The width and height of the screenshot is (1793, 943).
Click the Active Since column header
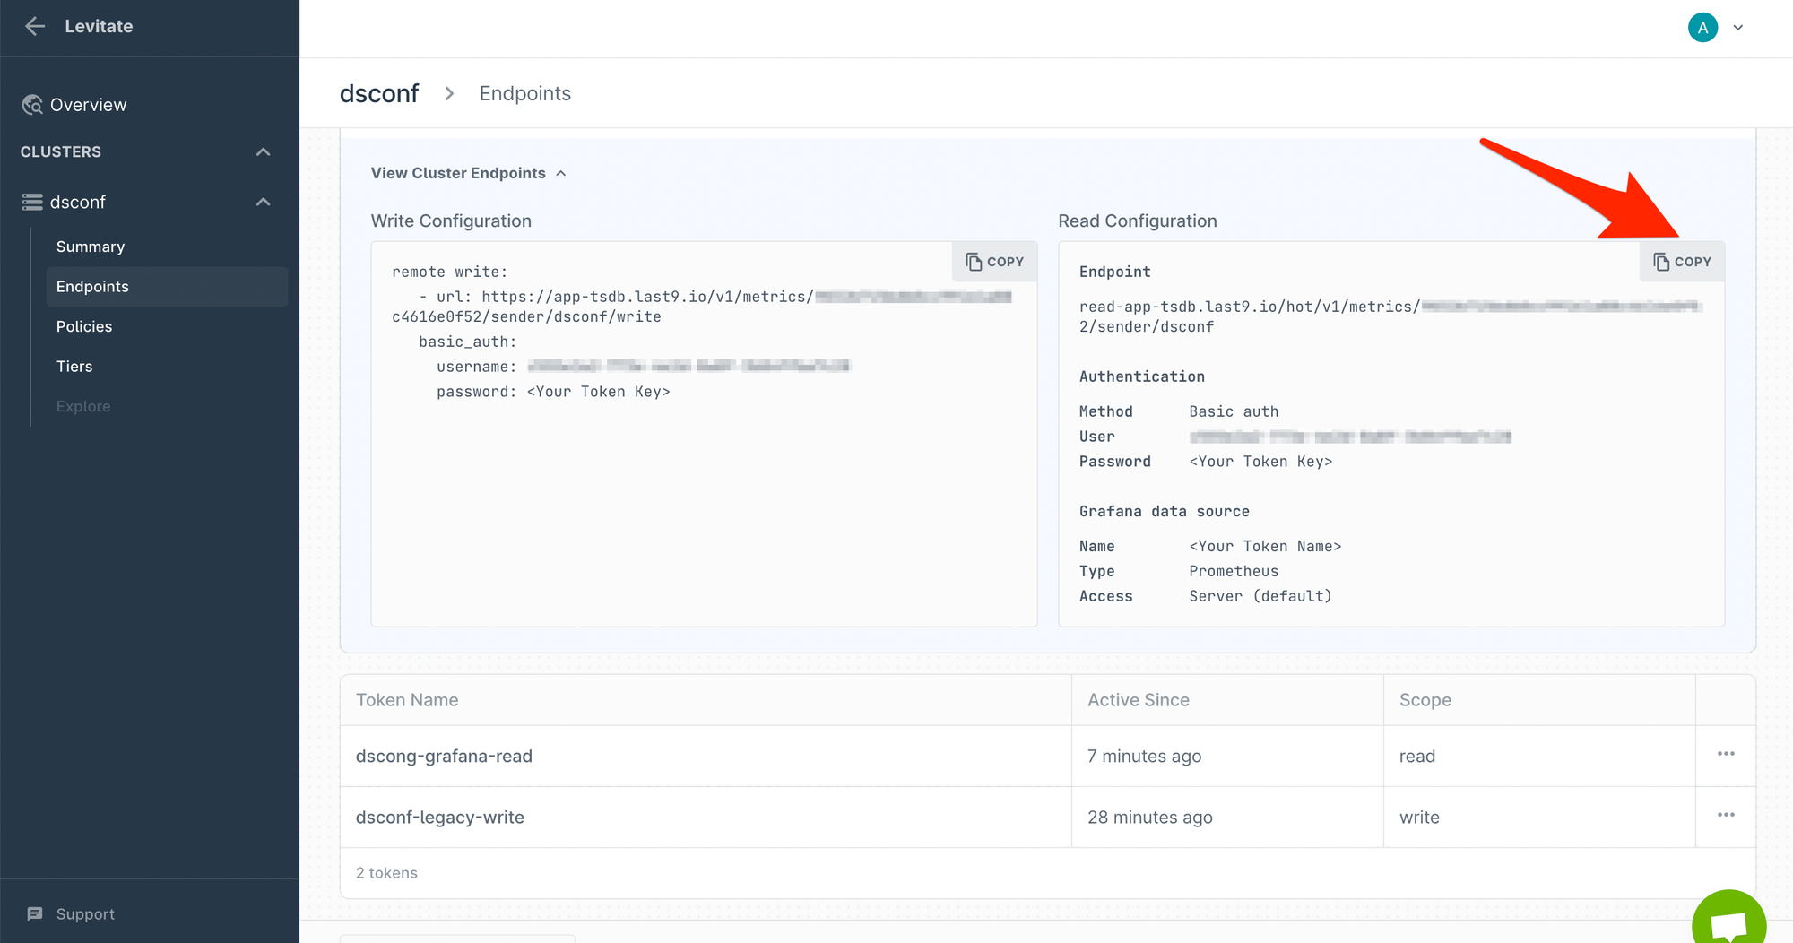(1139, 700)
